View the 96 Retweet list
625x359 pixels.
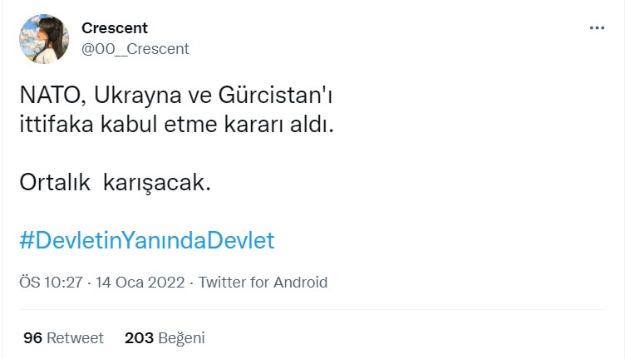point(63,338)
